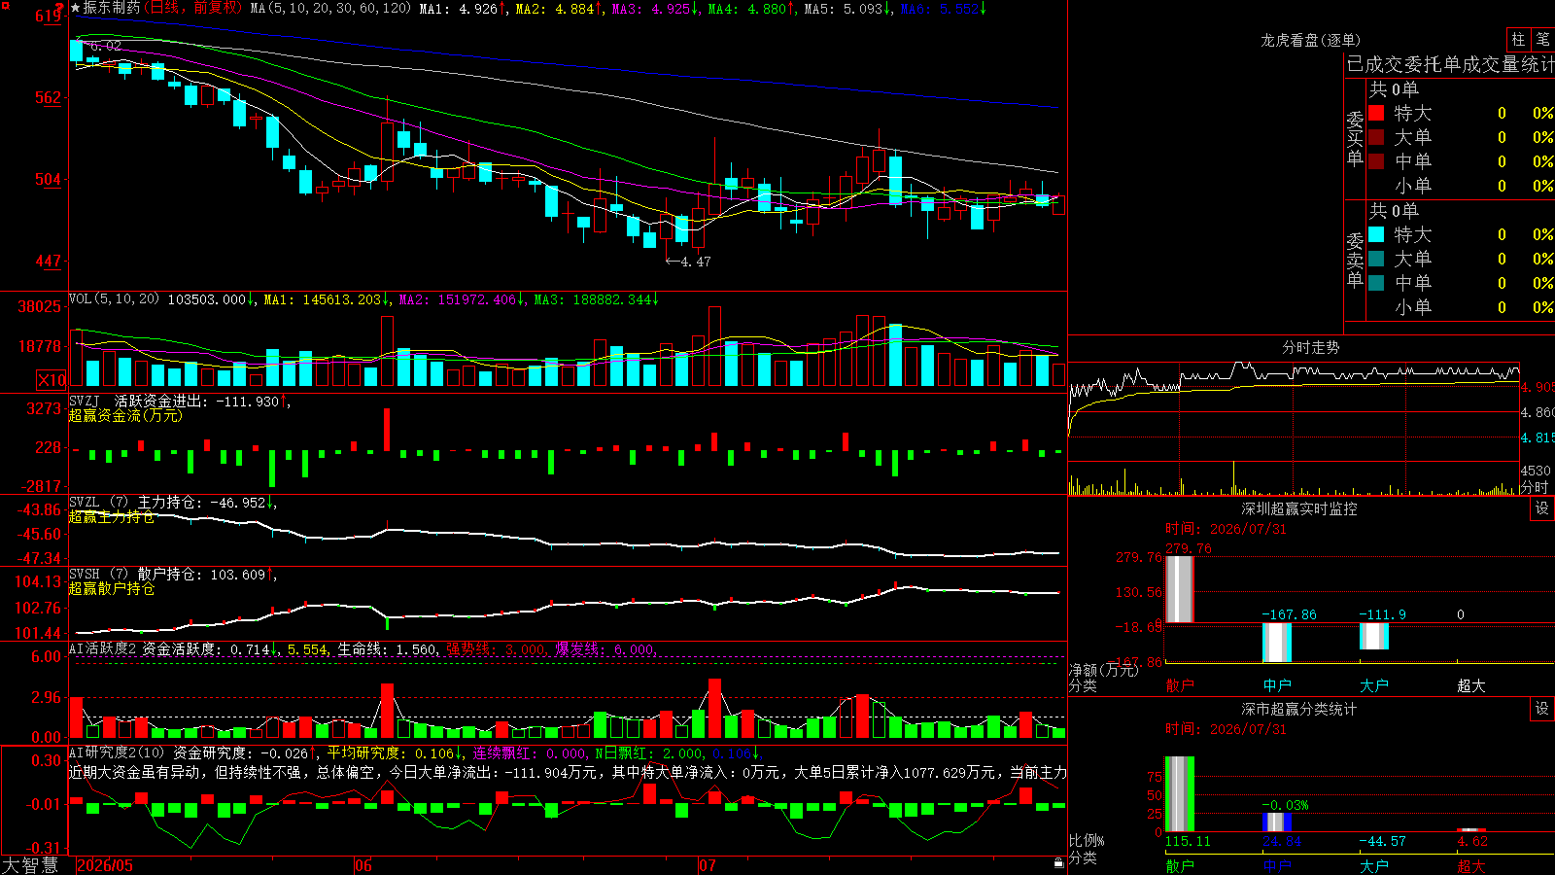Image resolution: width=1555 pixels, height=875 pixels.
Task: Click the 散户 bar in 深圳超赢实时监控
Action: tap(1180, 589)
